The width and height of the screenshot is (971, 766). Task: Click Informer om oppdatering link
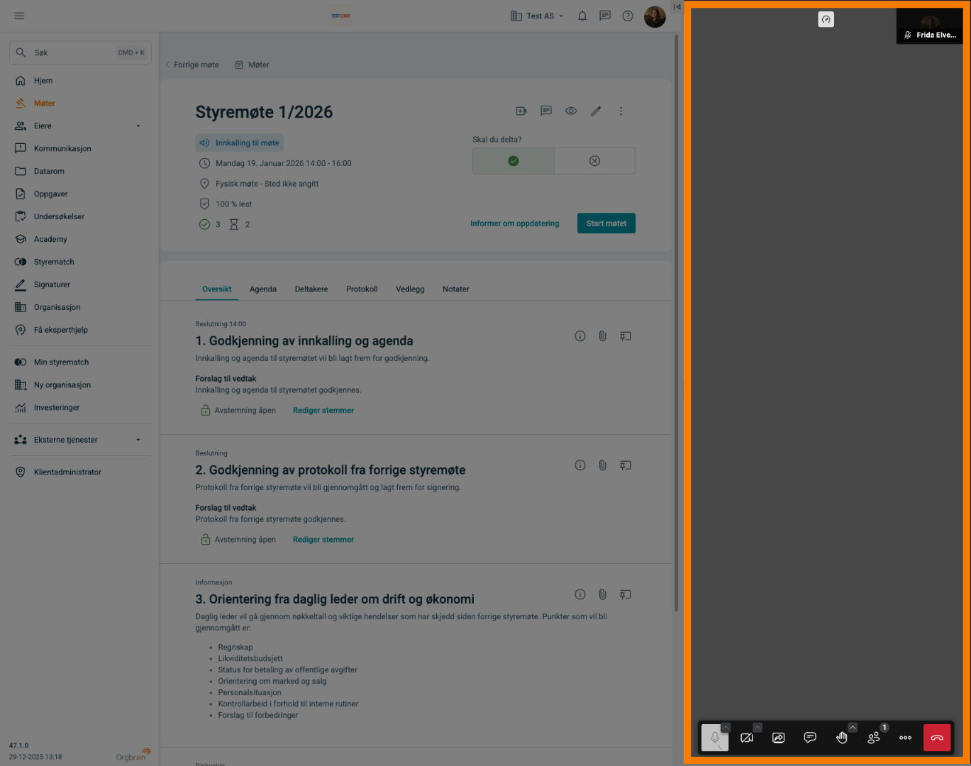(514, 223)
